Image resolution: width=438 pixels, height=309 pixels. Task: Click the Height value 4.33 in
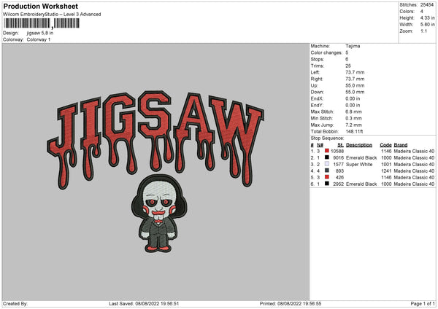(427, 17)
